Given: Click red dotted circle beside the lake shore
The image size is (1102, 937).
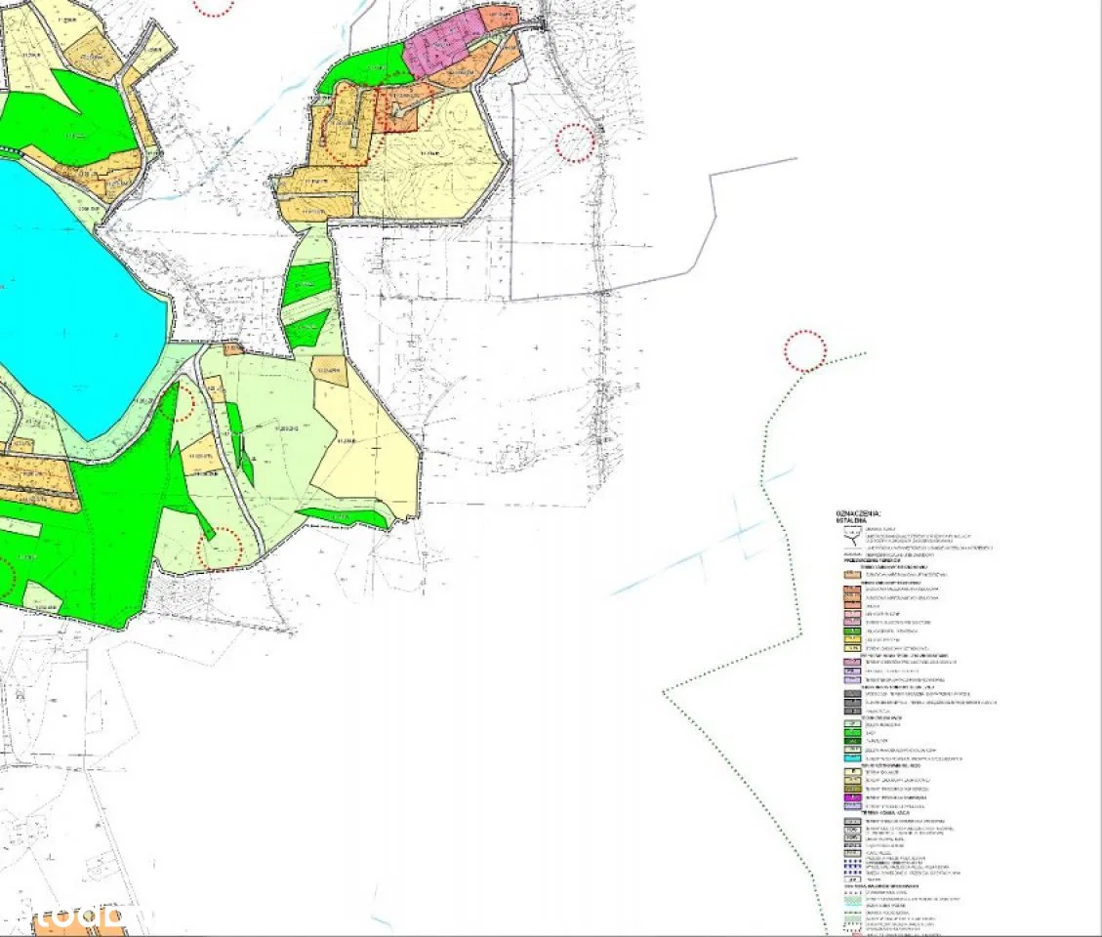Looking at the screenshot, I should (x=183, y=402).
